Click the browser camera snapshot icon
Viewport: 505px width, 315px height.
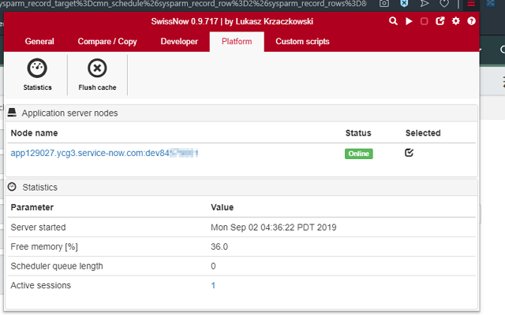coord(384,3)
